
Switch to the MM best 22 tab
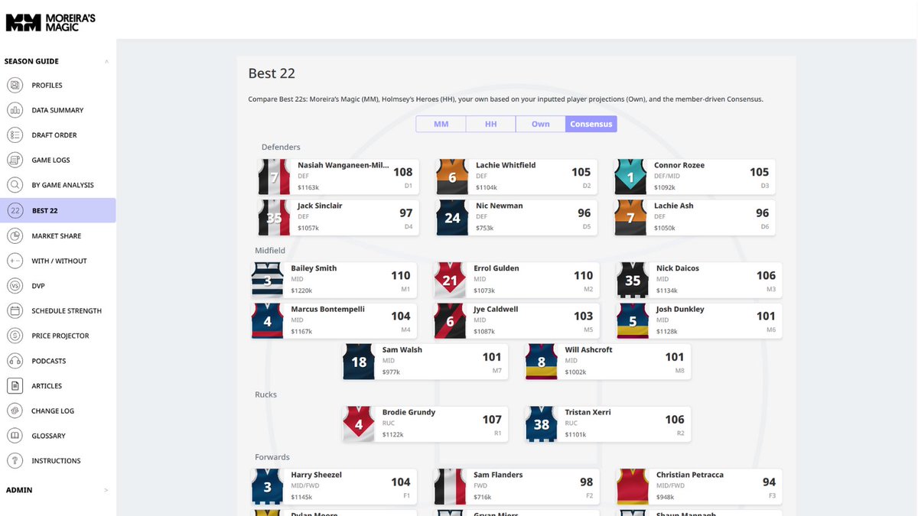click(x=441, y=124)
